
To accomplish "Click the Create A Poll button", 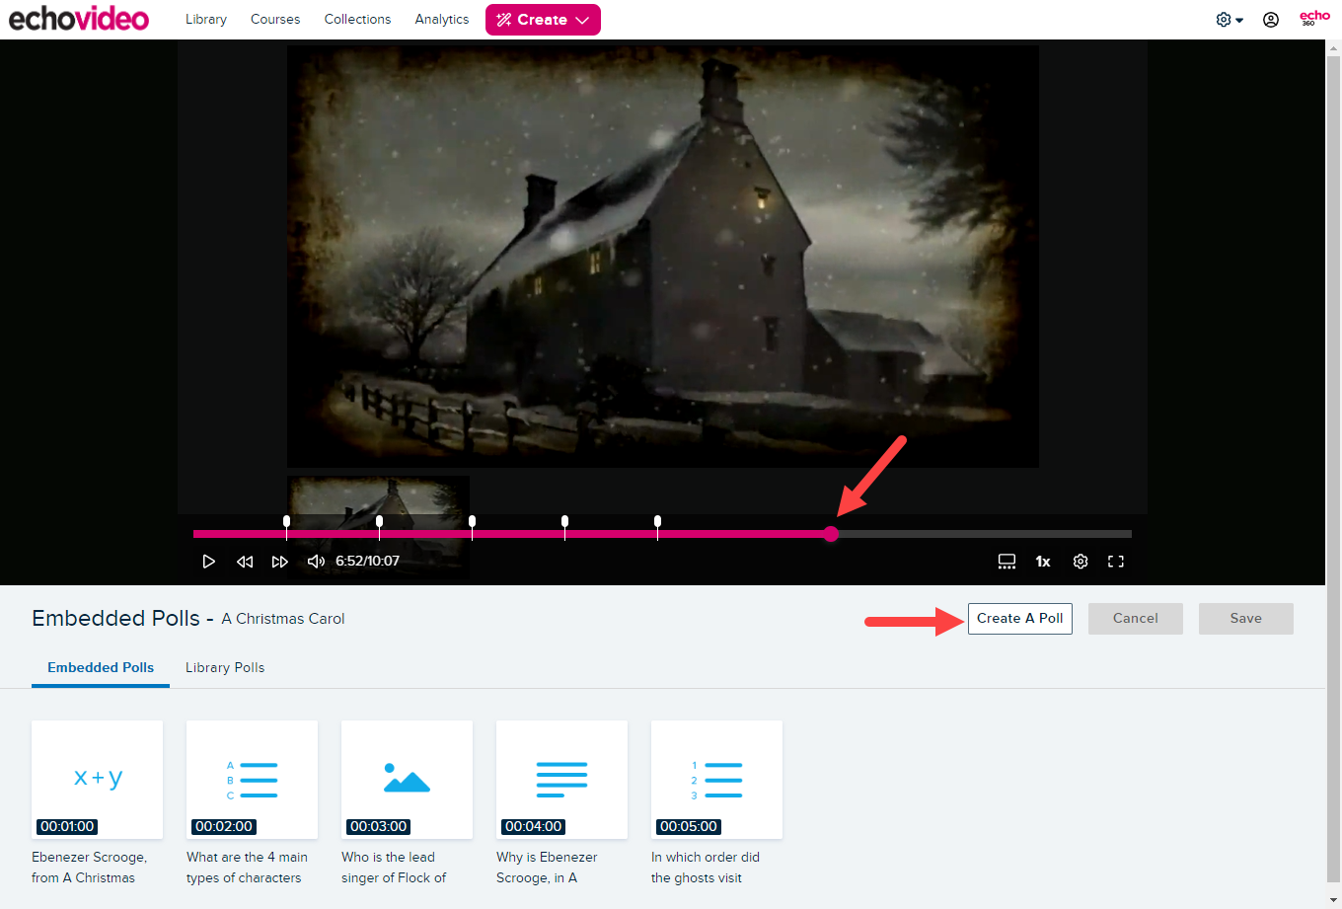I will click(x=1020, y=619).
